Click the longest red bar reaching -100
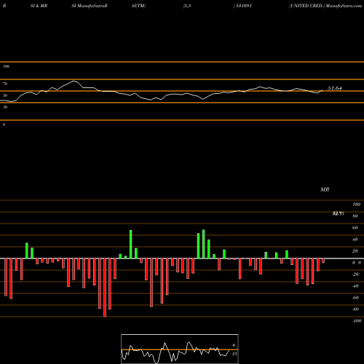364x364 pixels. coord(105,288)
